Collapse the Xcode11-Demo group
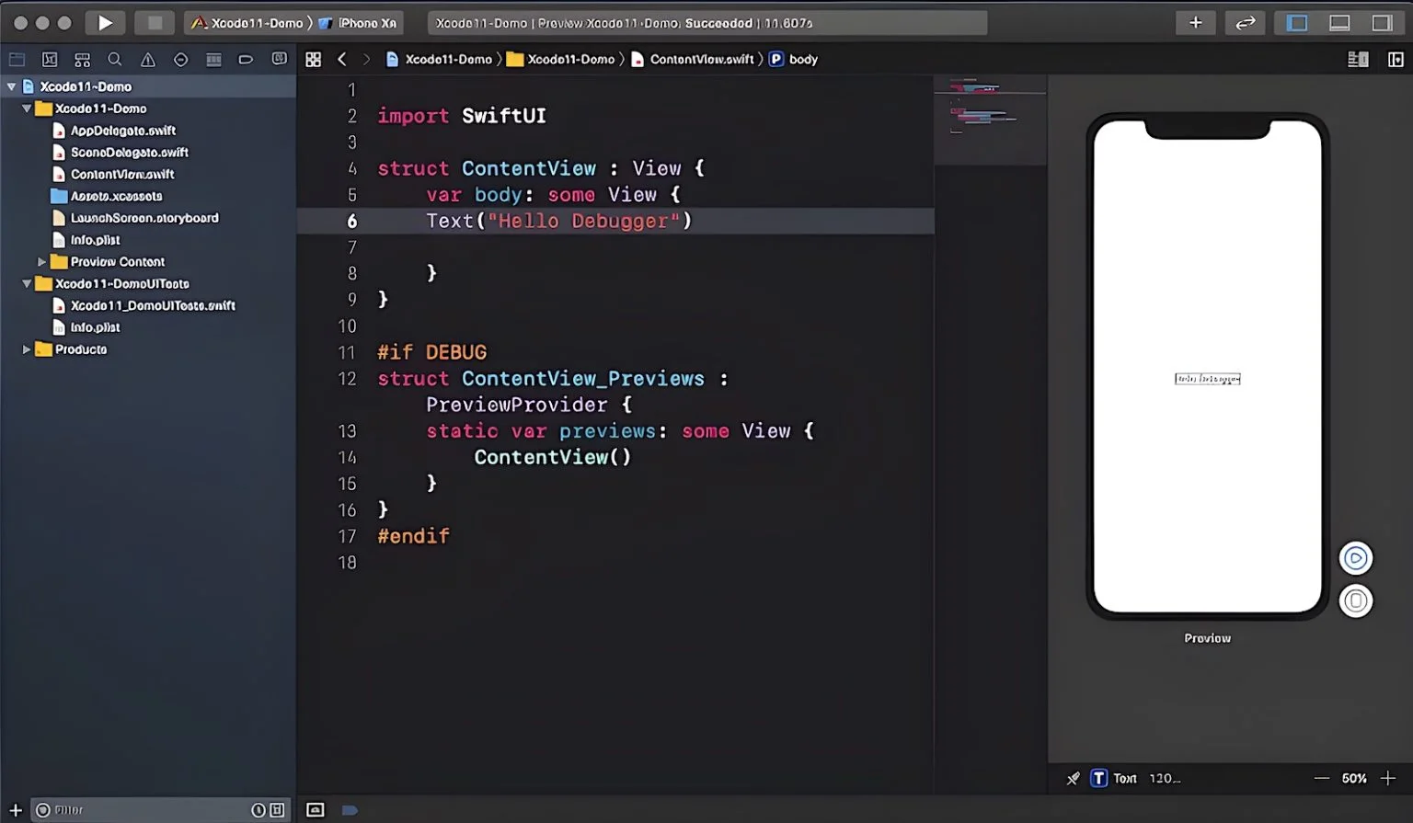 click(x=29, y=108)
